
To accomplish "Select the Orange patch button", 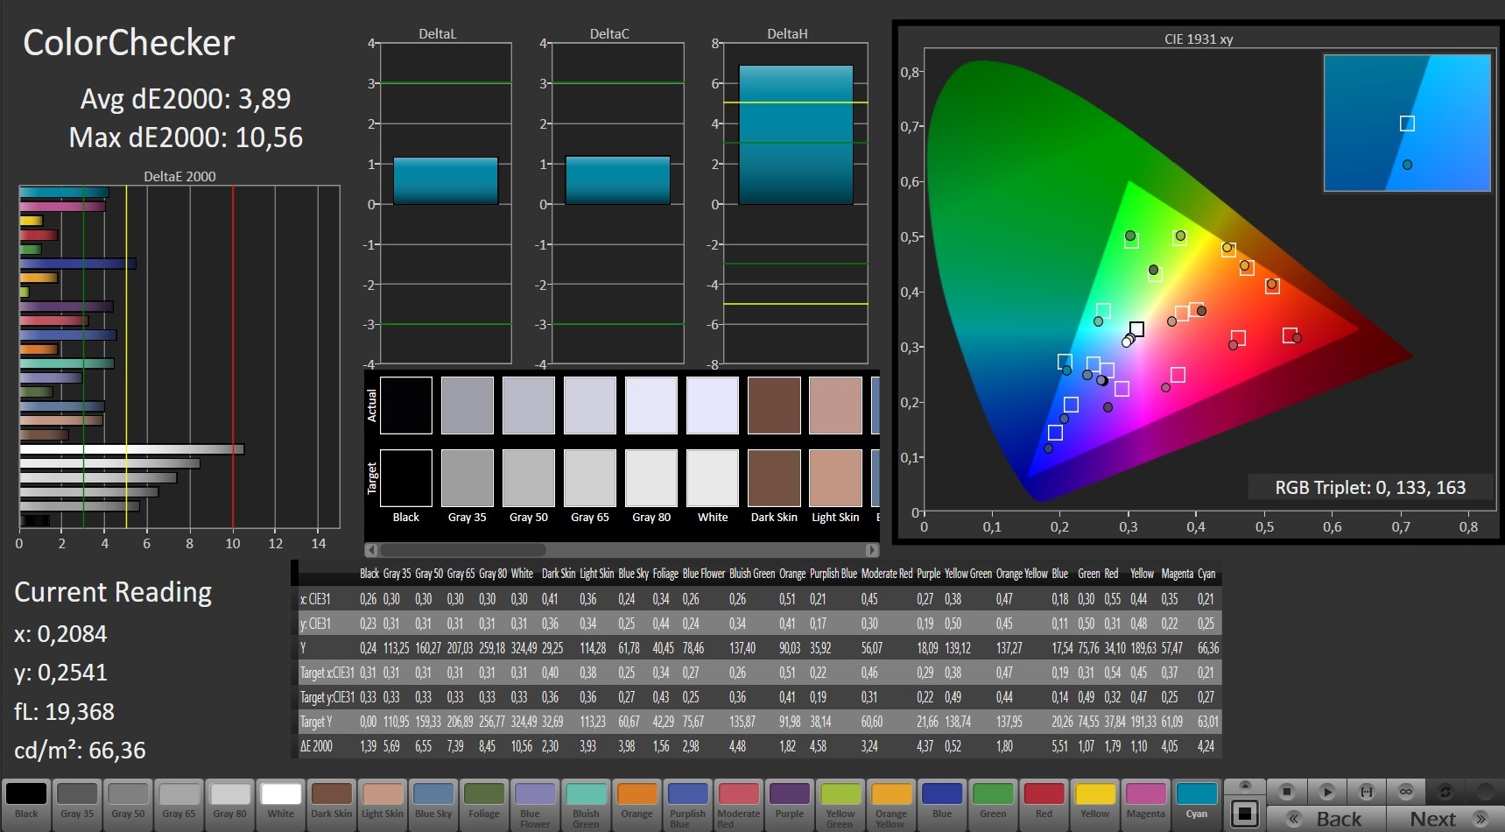I will tap(636, 804).
